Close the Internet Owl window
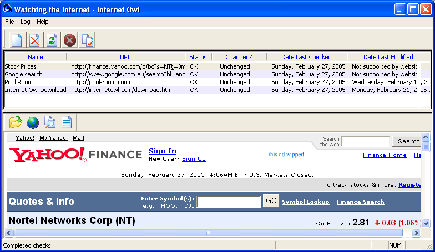Screen dimensions: 435x252 click(x=426, y=9)
